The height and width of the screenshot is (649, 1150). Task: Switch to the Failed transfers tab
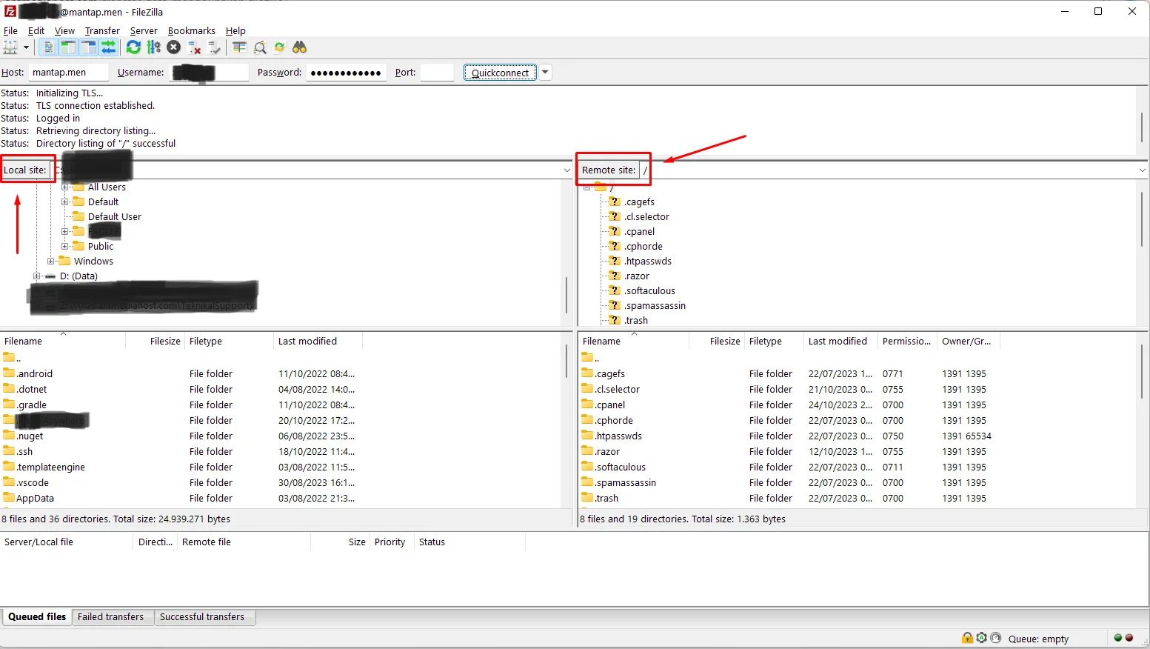click(x=110, y=616)
